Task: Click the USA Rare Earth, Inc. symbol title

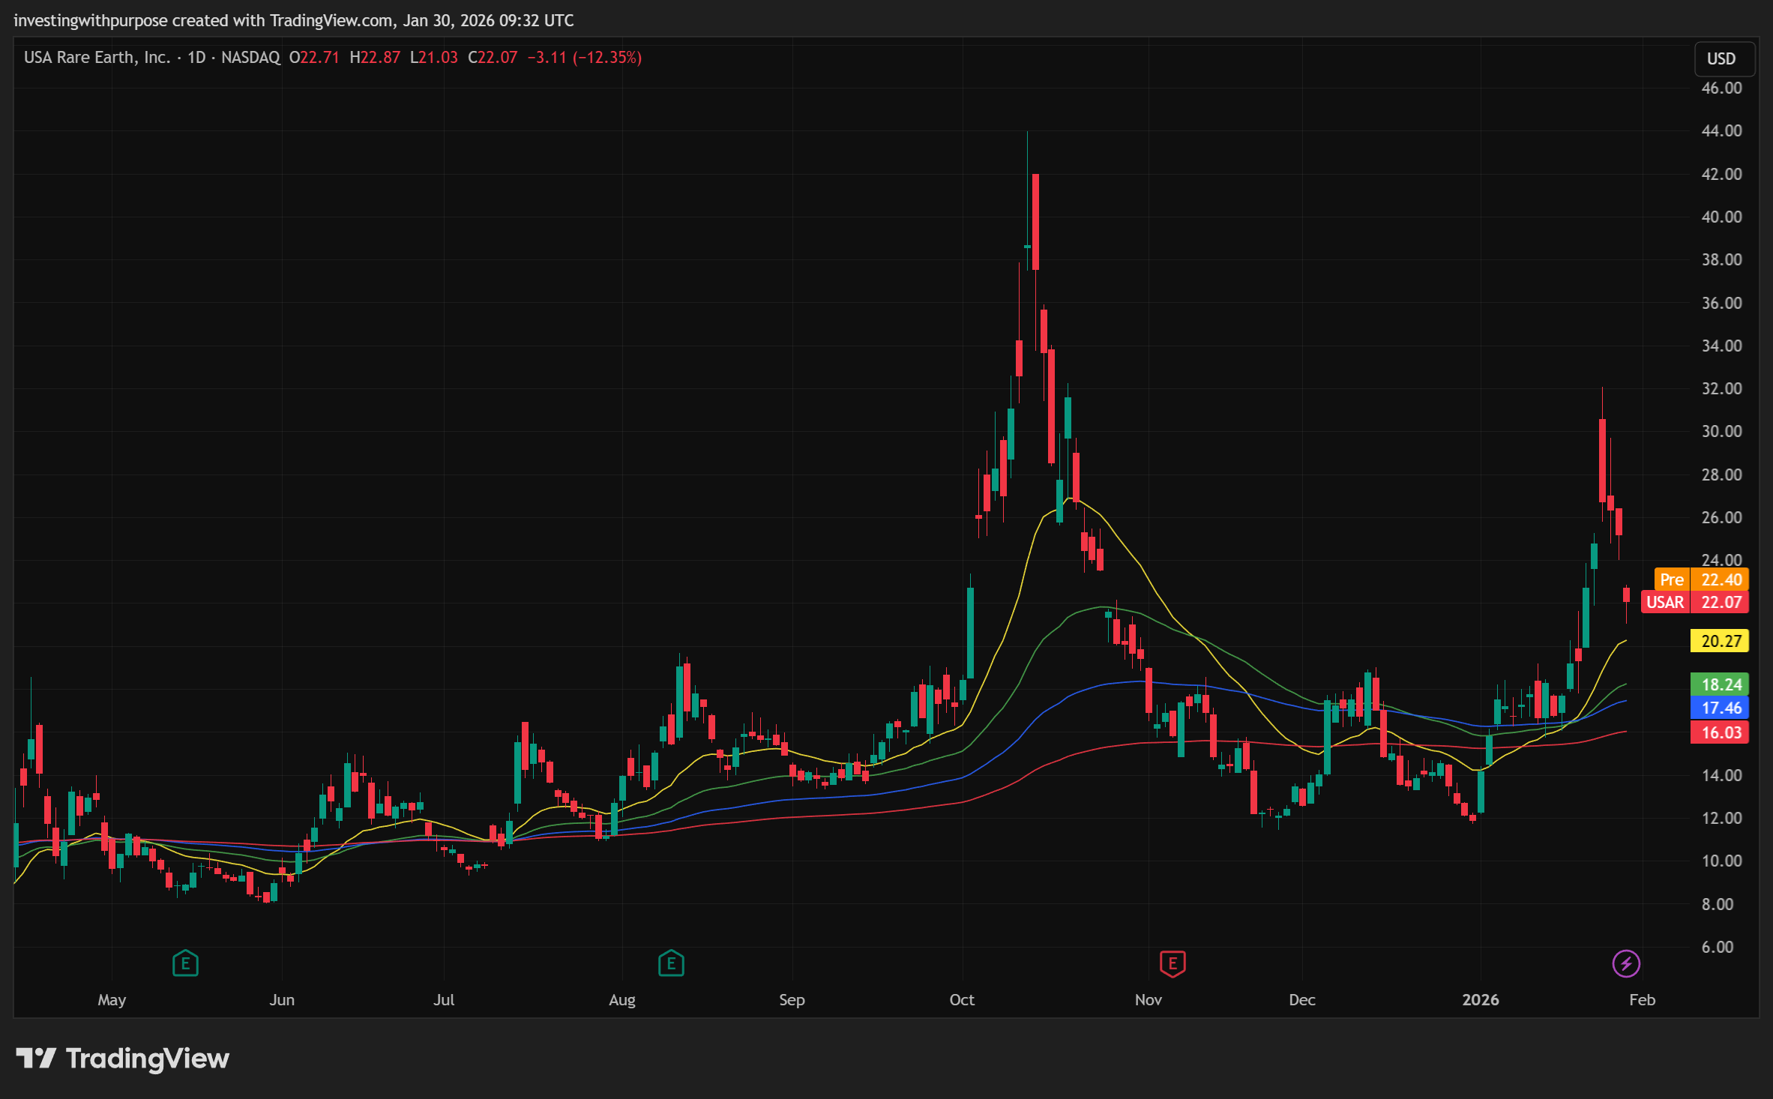Action: point(97,58)
